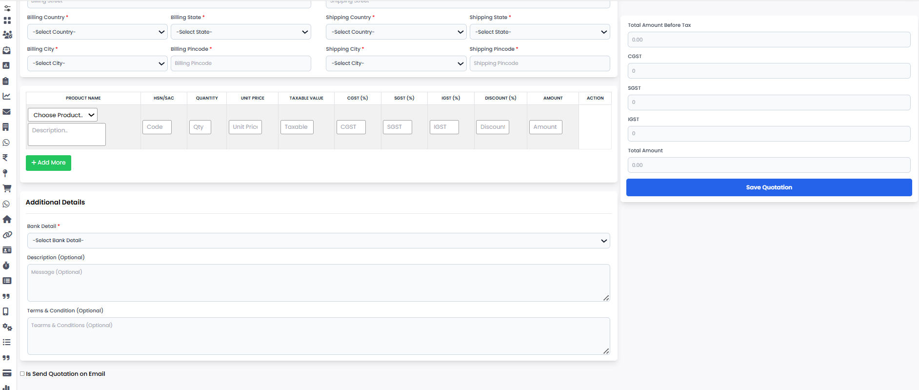Open the link chain sidebar icon

point(7,235)
